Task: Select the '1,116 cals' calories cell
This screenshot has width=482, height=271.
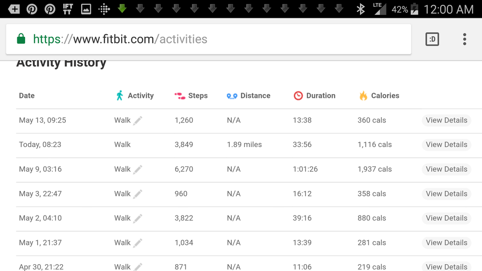Action: tap(375, 145)
